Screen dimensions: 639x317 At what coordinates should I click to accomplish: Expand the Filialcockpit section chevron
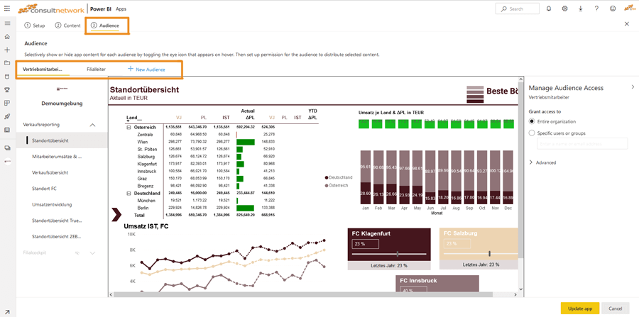point(92,252)
